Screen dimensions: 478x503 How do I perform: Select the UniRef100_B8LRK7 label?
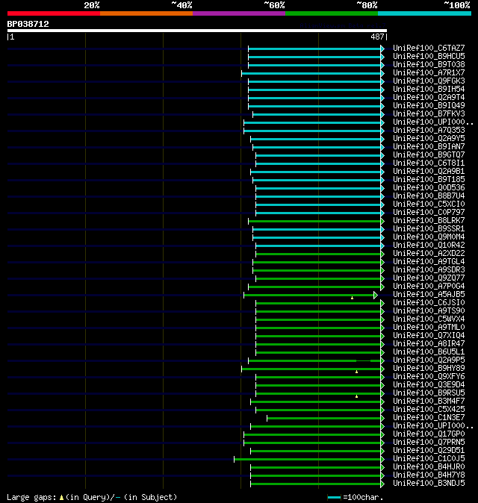[x=429, y=221]
